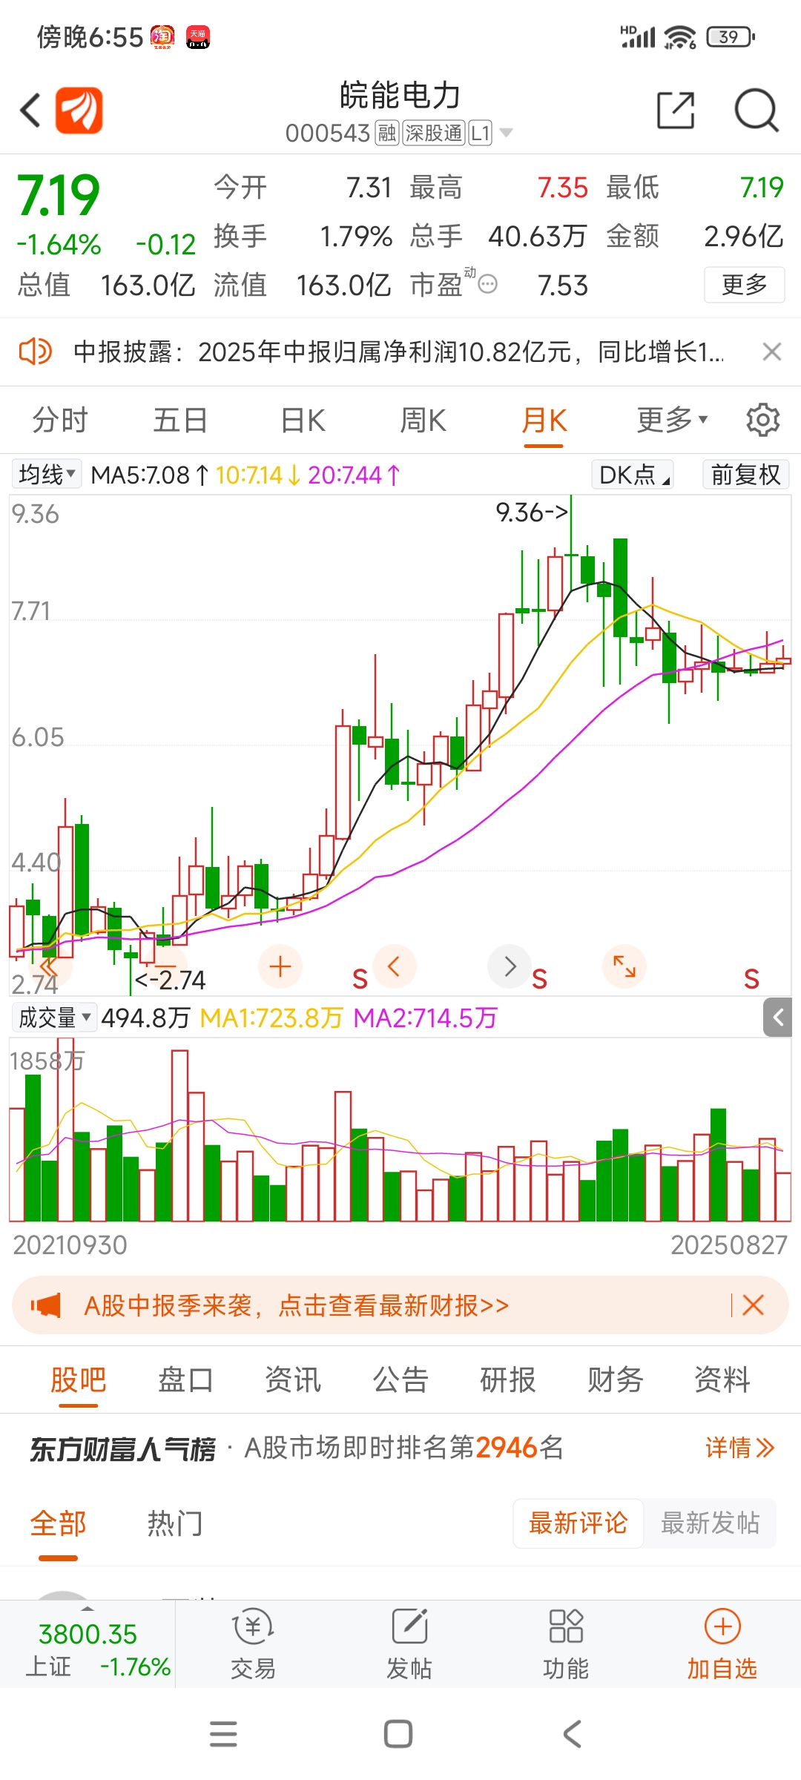Image resolution: width=801 pixels, height=1780 pixels.
Task: Tap the 9.36 high price marker
Action: [x=533, y=512]
